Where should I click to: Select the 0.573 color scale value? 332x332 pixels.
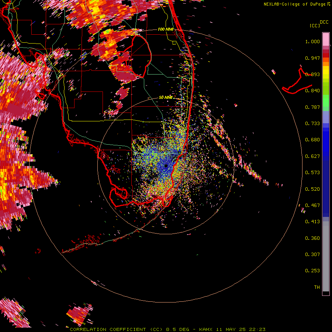pyautogui.click(x=312, y=173)
